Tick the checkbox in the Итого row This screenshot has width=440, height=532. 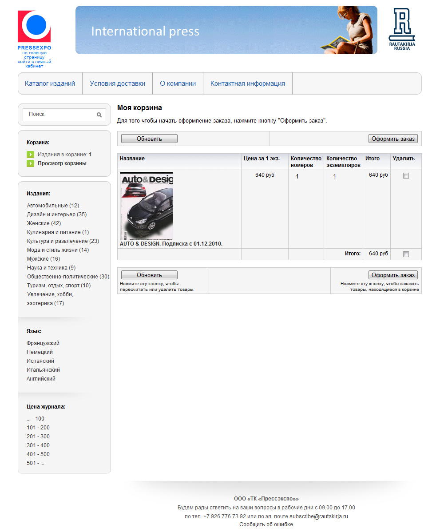[406, 254]
